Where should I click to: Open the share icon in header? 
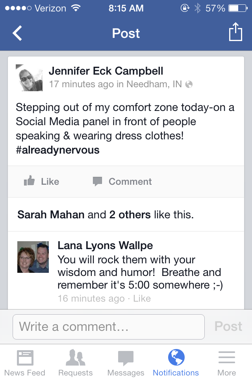235,32
